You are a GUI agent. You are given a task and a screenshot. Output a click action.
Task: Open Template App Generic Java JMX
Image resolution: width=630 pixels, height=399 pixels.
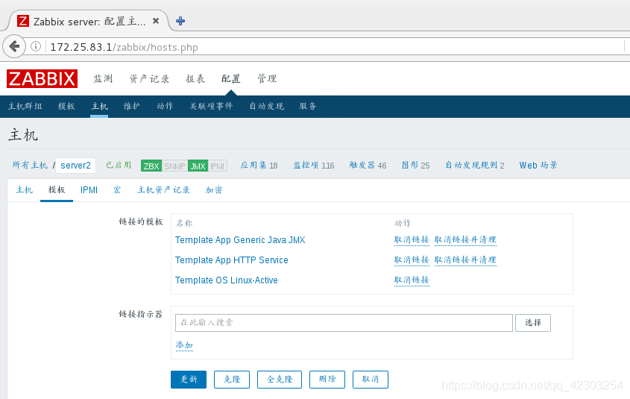(x=240, y=240)
